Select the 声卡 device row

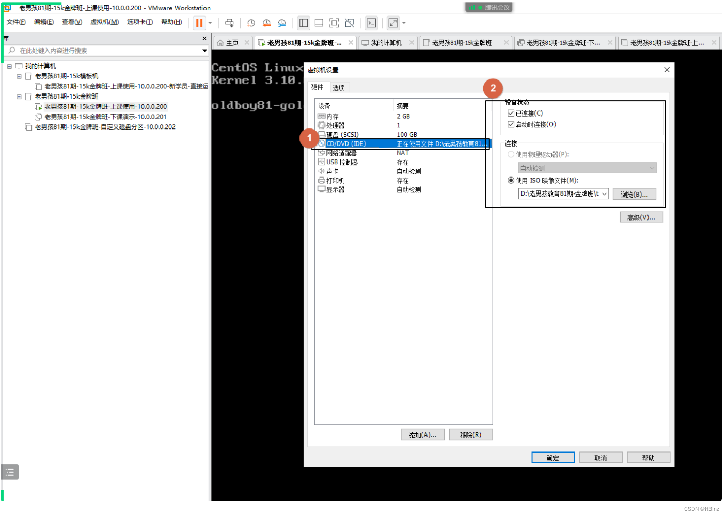pos(403,171)
